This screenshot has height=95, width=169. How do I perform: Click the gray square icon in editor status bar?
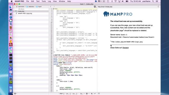click(x=99, y=93)
